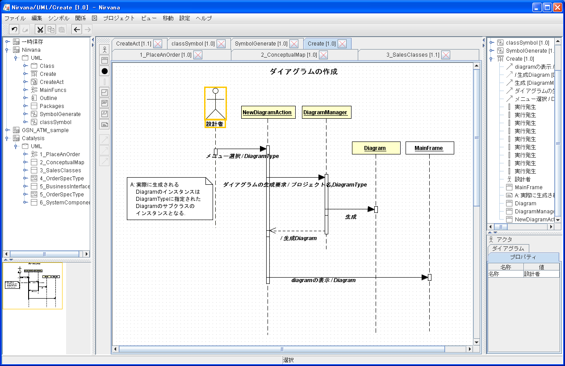
Task: Click the diagram overview thumbnail
Action: pos(33,286)
